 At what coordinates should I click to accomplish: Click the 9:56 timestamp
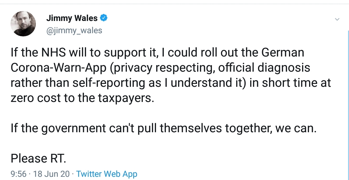point(18,174)
